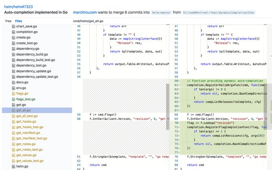Click line number 59 in left pane
Image resolution: width=272 pixels, height=170 pixels.
[x=79, y=115]
